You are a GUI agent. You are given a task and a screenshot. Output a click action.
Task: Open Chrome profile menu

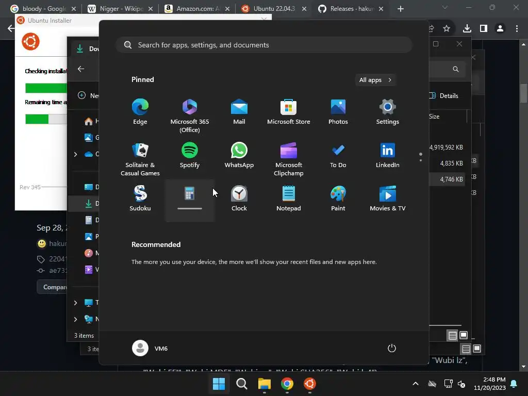point(500,29)
